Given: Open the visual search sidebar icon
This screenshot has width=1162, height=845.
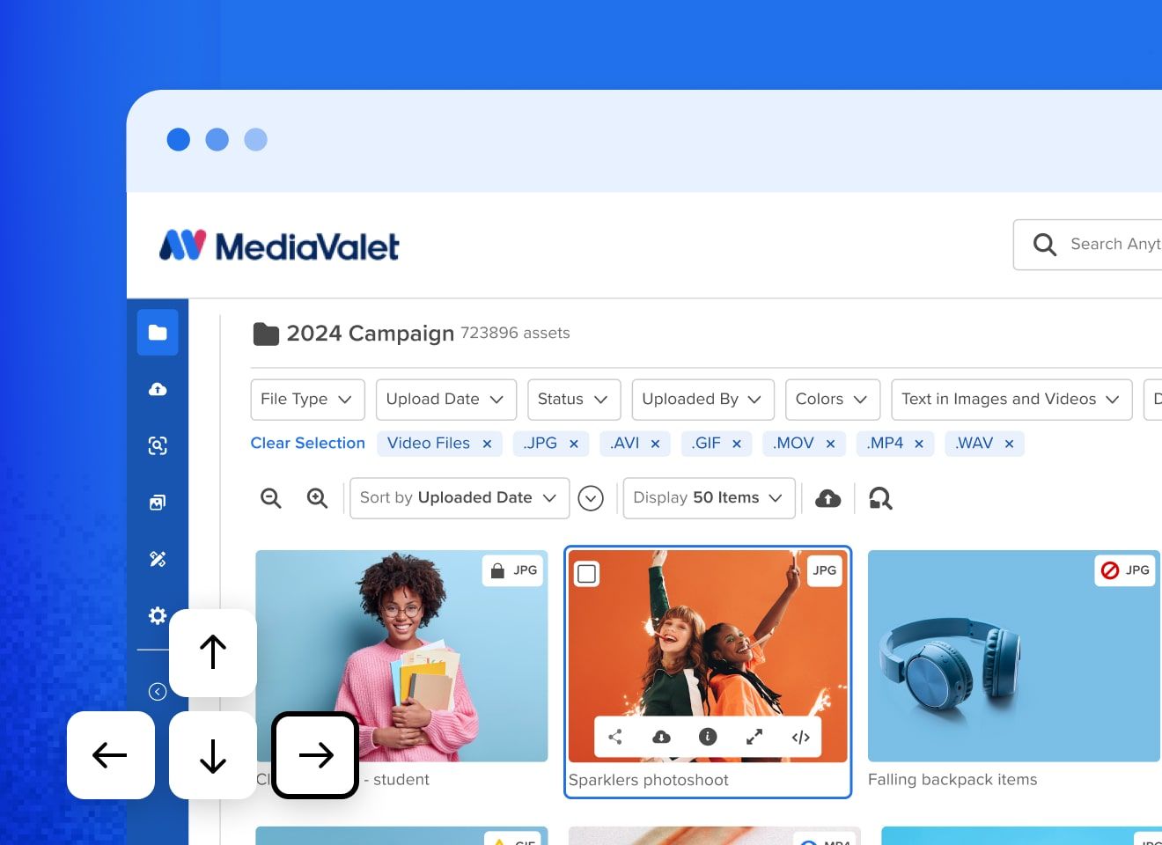Looking at the screenshot, I should tap(158, 445).
